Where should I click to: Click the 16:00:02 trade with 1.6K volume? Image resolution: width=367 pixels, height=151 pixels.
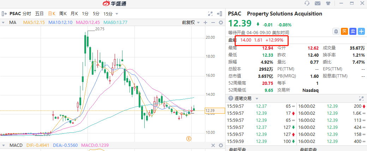pyautogui.click(x=331, y=113)
